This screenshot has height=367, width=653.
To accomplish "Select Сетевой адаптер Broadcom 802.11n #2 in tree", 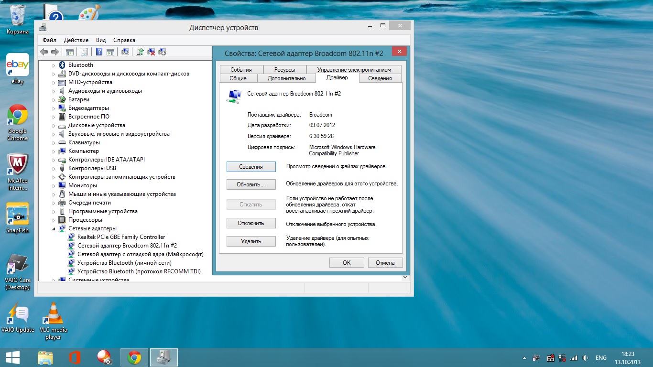I will click(127, 246).
